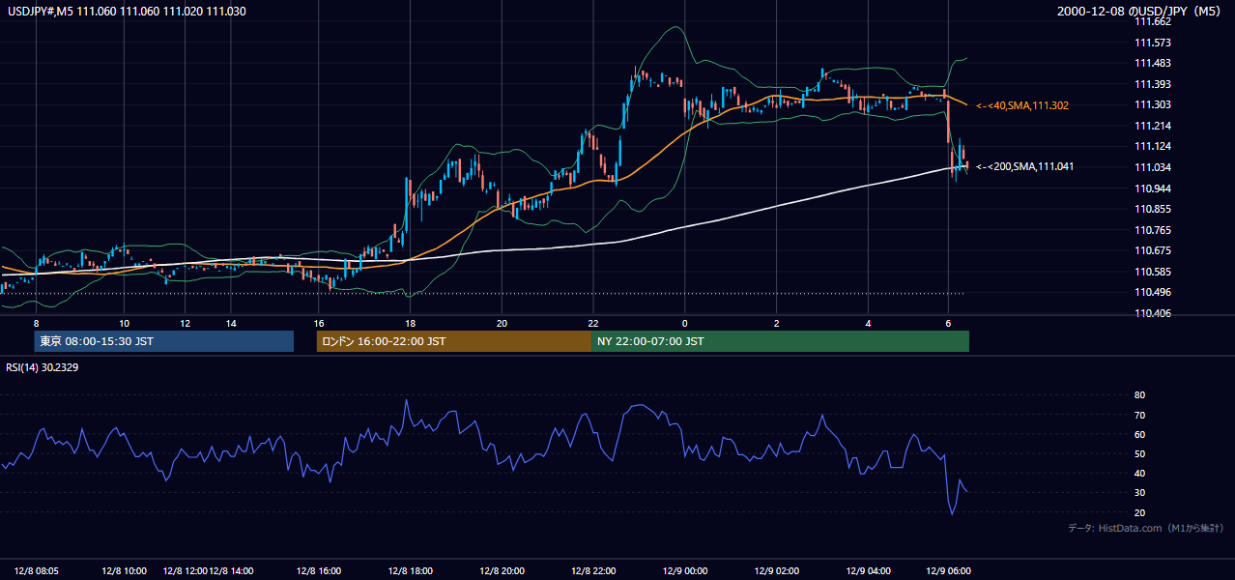
Task: Click the 12/9 06:00 date axis label
Action: 949,570
